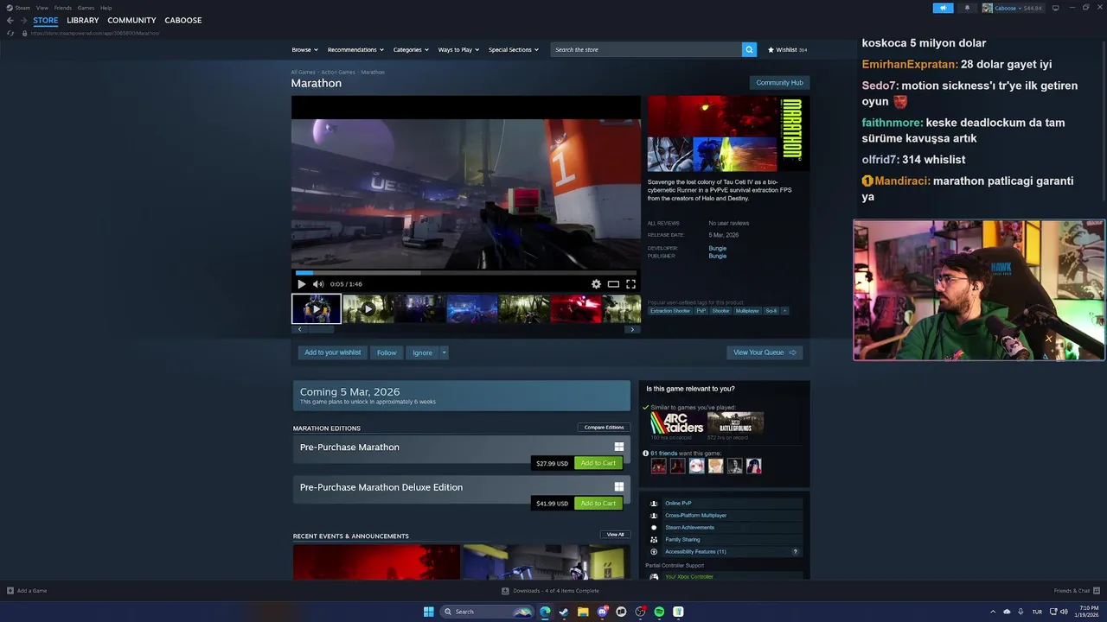The image size is (1107, 622).
Task: Click the 61 friends info icon
Action: (x=646, y=453)
